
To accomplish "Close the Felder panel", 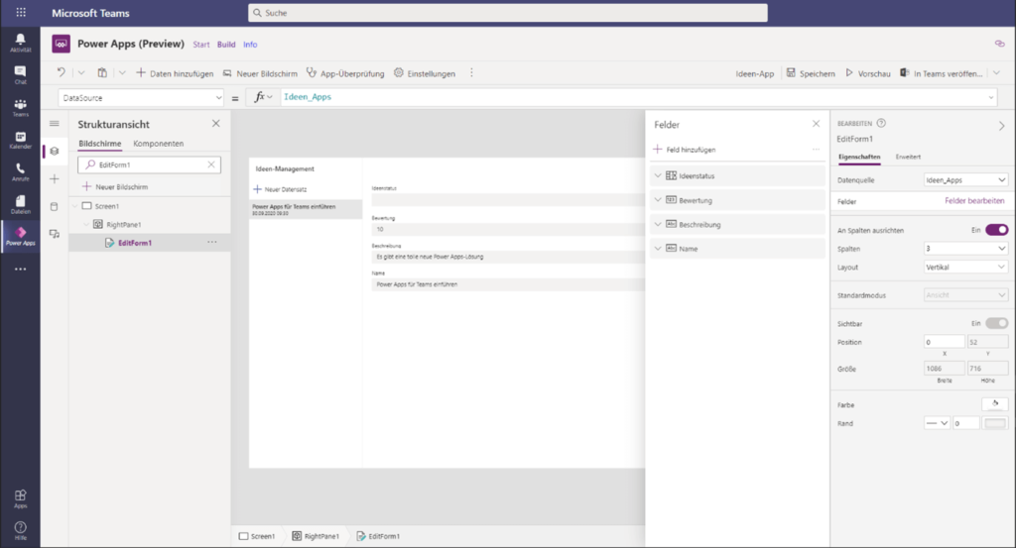I will [816, 124].
